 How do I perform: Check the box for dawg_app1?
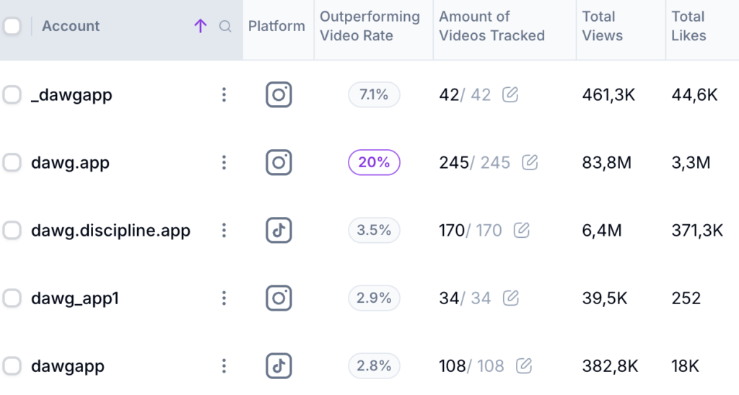click(x=12, y=298)
